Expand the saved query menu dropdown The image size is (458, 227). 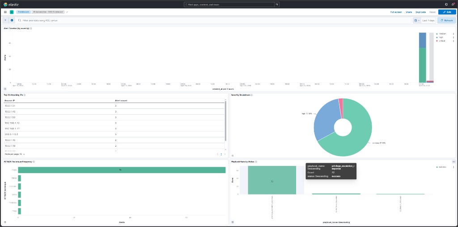pos(5,21)
